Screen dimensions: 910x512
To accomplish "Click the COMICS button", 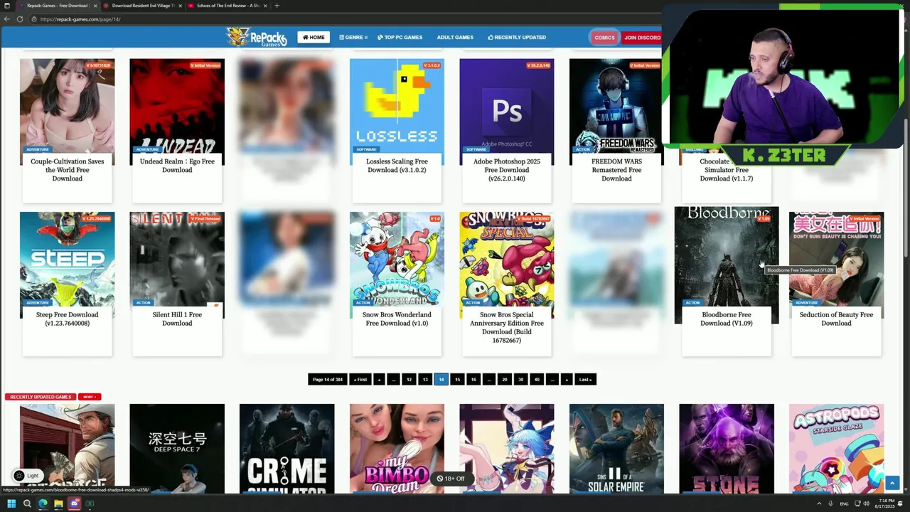I will (x=604, y=38).
